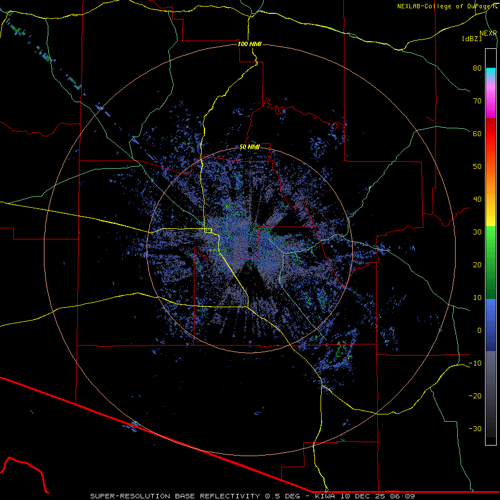This screenshot has height=500, width=500.
Task: Click the [dBZ] units label
Action: click(x=472, y=39)
